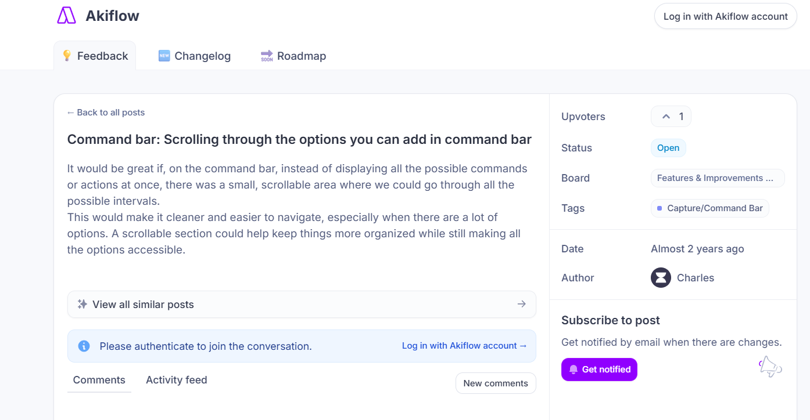Click the Upvoters label
810x420 pixels.
click(583, 117)
